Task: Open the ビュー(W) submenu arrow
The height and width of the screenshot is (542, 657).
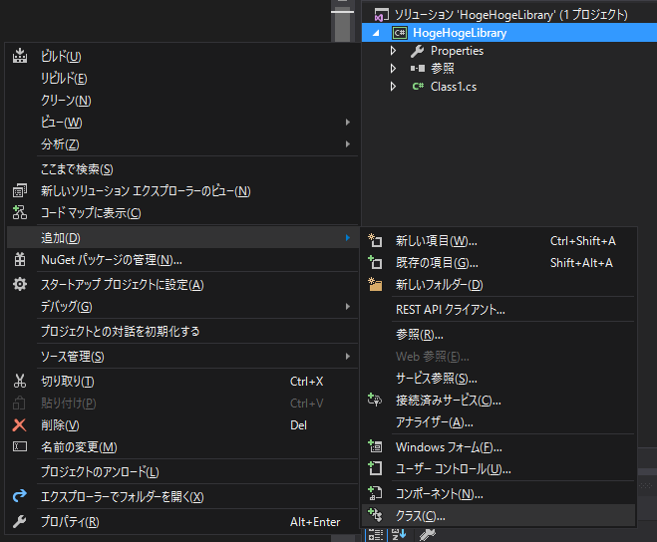Action: click(x=347, y=122)
